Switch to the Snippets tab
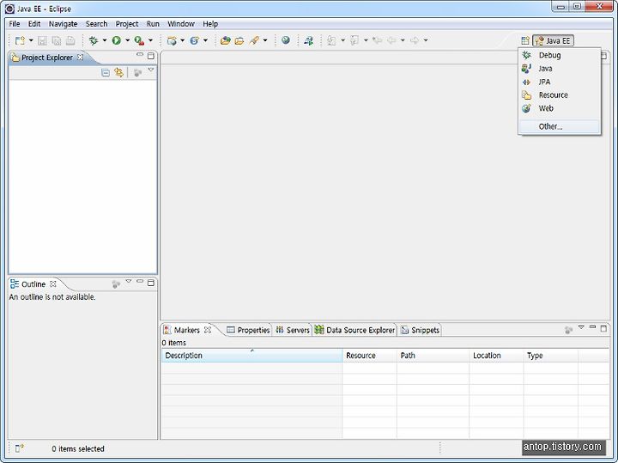The height and width of the screenshot is (463, 618). click(420, 330)
